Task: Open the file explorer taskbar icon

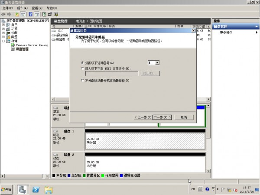Action: point(49,190)
